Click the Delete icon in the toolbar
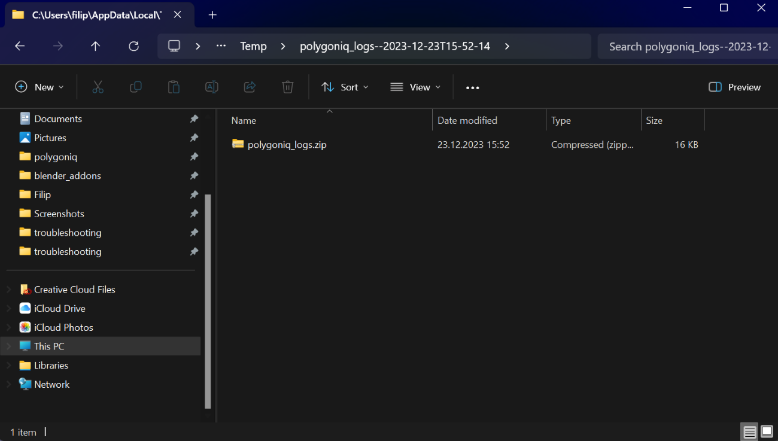Viewport: 778px width, 441px height. (287, 87)
